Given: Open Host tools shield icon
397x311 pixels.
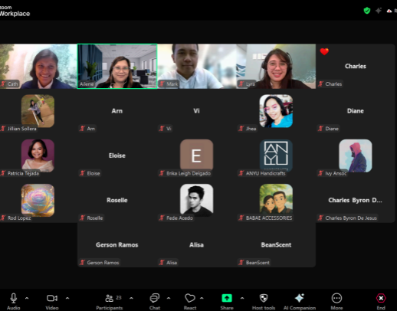Looking at the screenshot, I should tap(264, 298).
